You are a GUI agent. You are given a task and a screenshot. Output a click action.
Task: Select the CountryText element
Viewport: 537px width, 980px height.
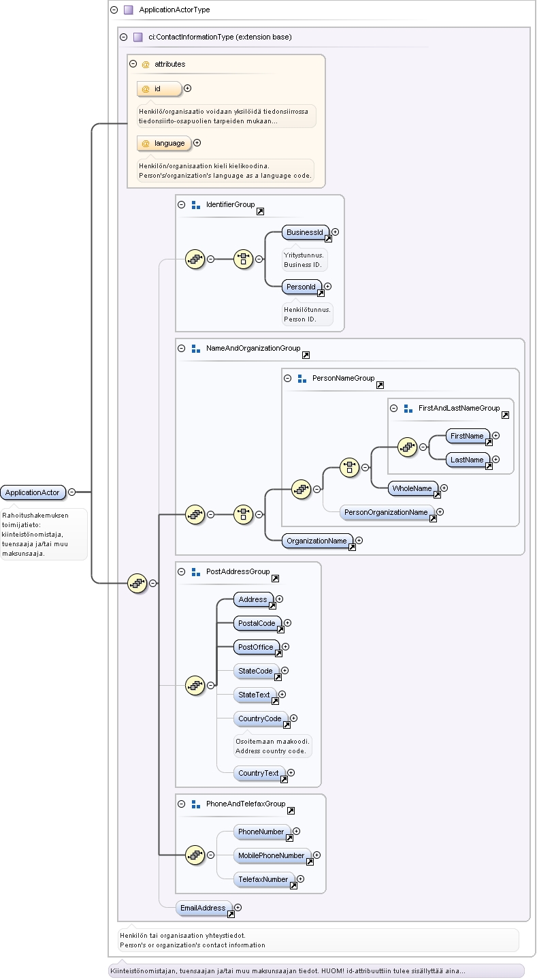pyautogui.click(x=259, y=773)
